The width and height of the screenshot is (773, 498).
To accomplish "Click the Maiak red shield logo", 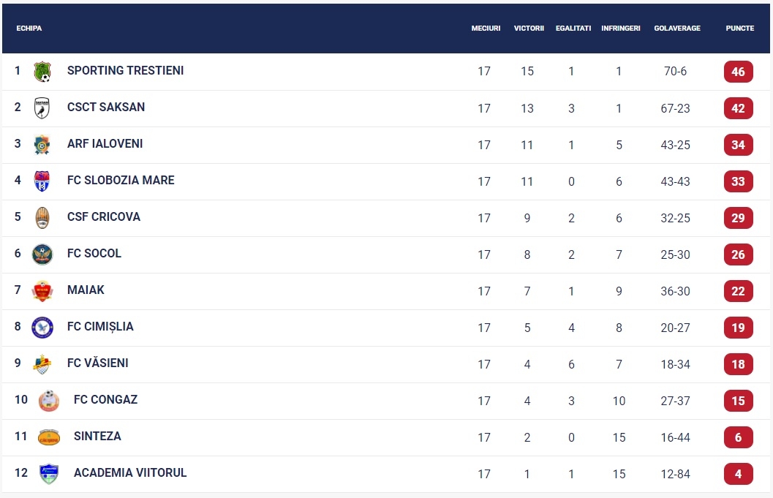I will [x=42, y=291].
